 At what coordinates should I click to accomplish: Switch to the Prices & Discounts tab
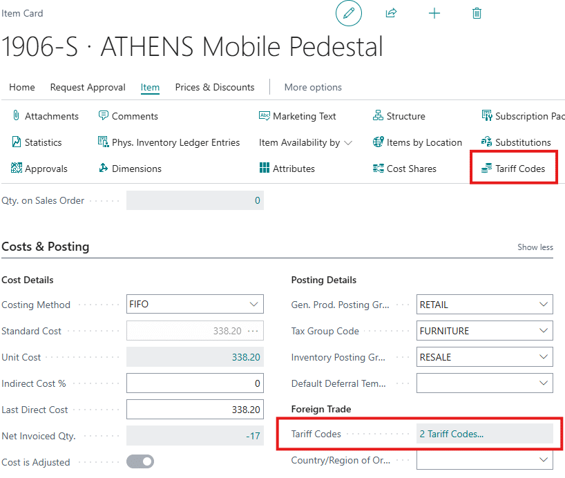(215, 87)
